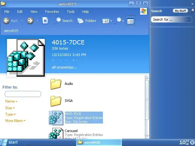
Task: Click the Start button
Action: tap(9, 142)
